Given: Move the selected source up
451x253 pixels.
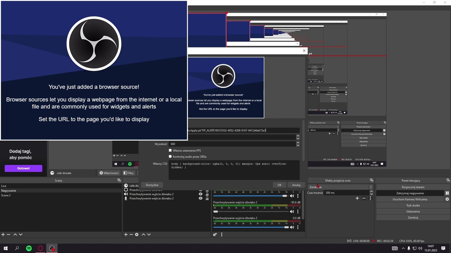Looking at the screenshot, I should click(143, 234).
